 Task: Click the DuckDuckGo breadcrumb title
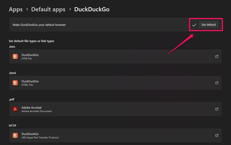coord(92,9)
